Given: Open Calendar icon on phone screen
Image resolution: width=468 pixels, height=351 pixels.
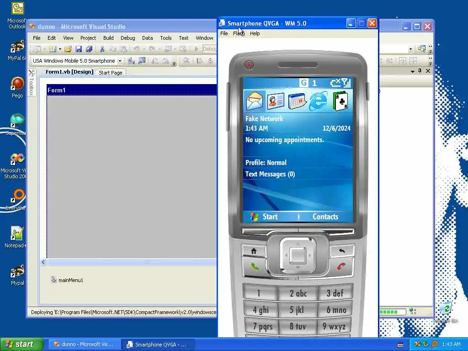Looking at the screenshot, I should (298, 101).
